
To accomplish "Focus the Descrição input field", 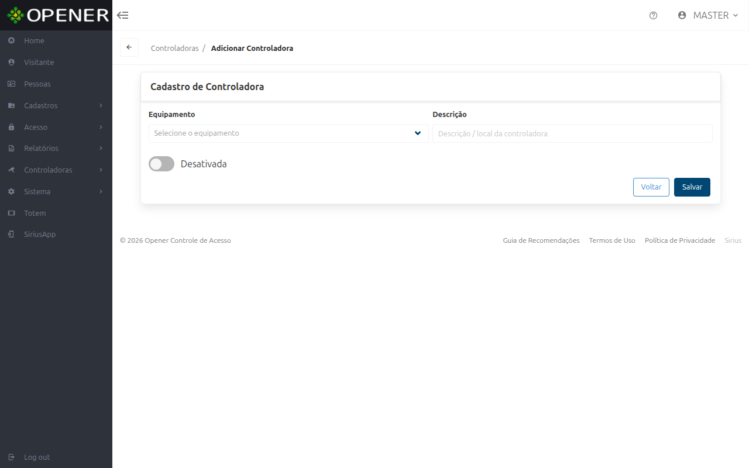I will tap(572, 133).
